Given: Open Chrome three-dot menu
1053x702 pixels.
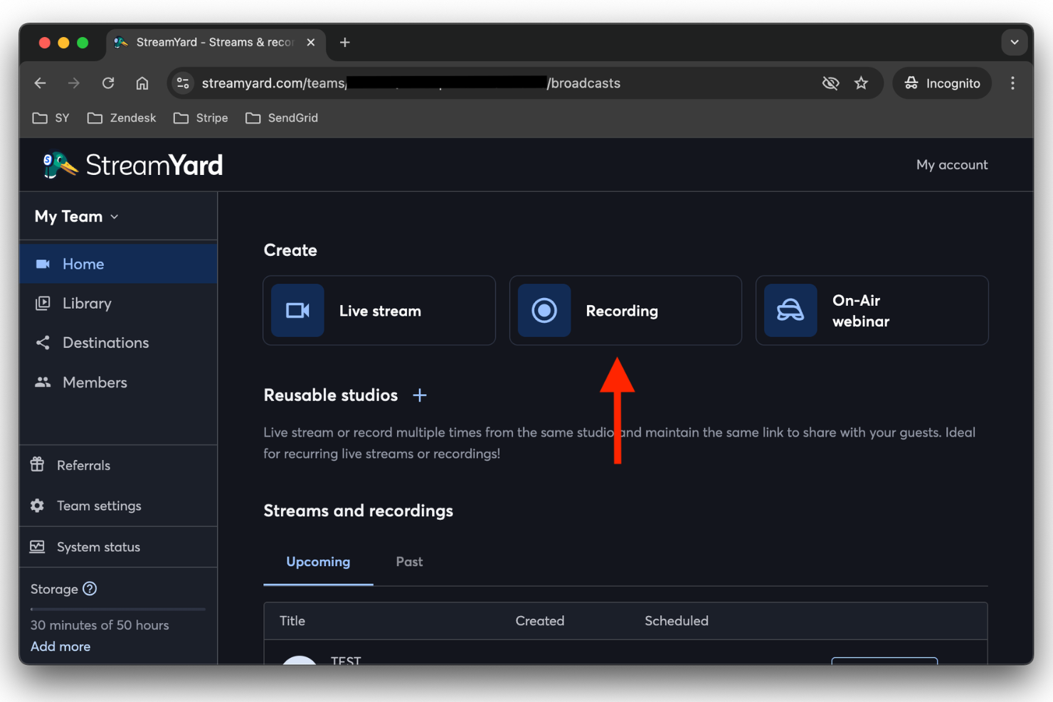Looking at the screenshot, I should pyautogui.click(x=1012, y=83).
